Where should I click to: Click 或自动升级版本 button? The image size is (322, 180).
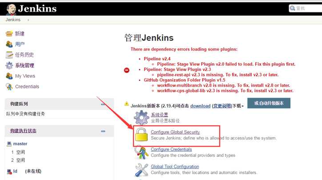pyautogui.click(x=269, y=103)
